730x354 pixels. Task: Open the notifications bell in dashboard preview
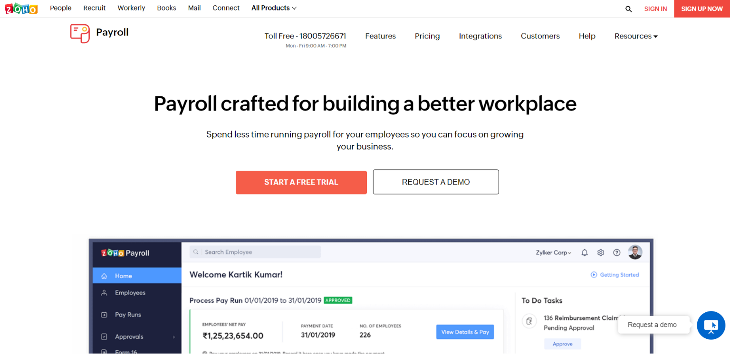point(585,253)
